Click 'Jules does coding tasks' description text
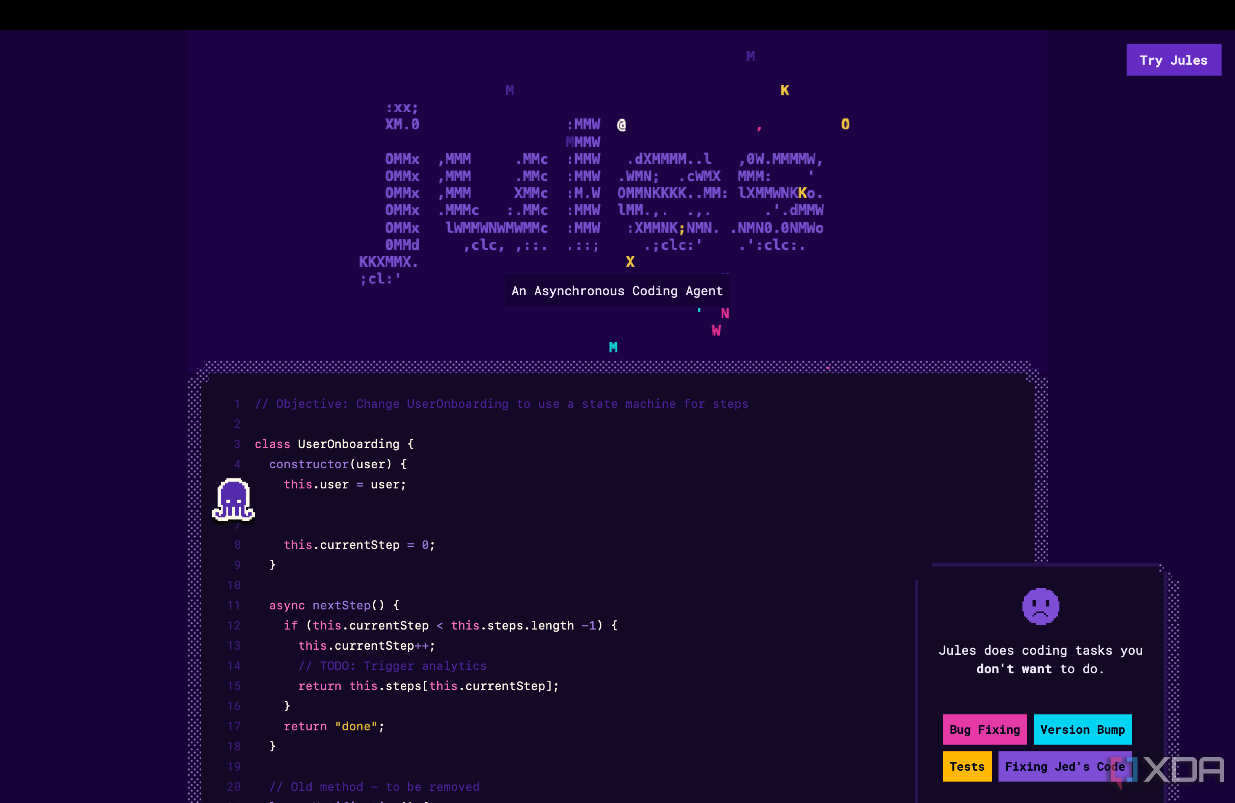This screenshot has height=803, width=1235. [x=1041, y=659]
